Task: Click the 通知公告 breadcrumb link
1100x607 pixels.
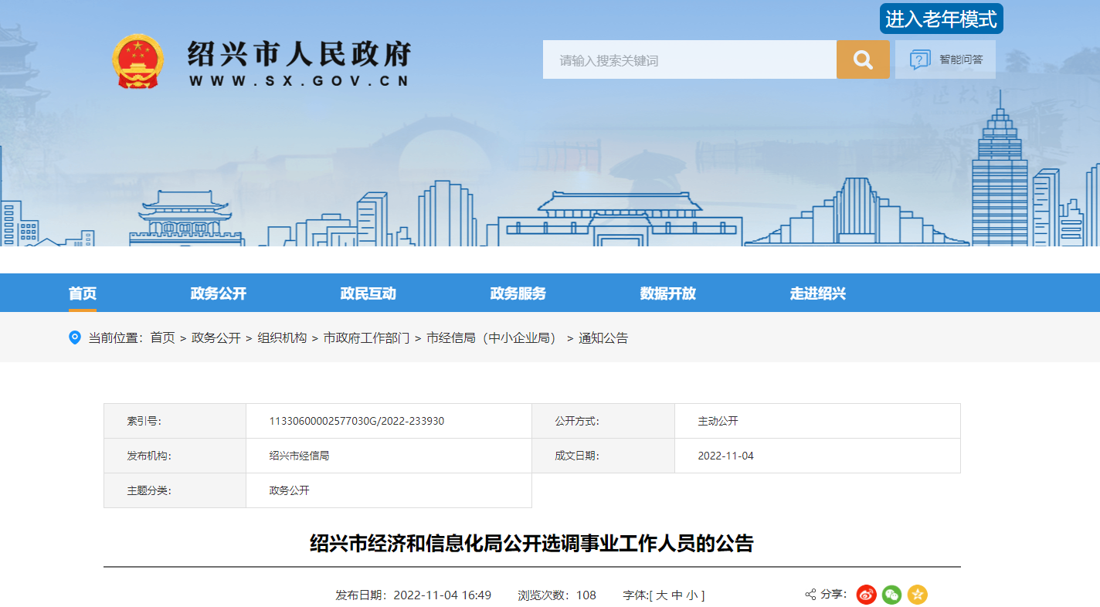Action: [603, 338]
